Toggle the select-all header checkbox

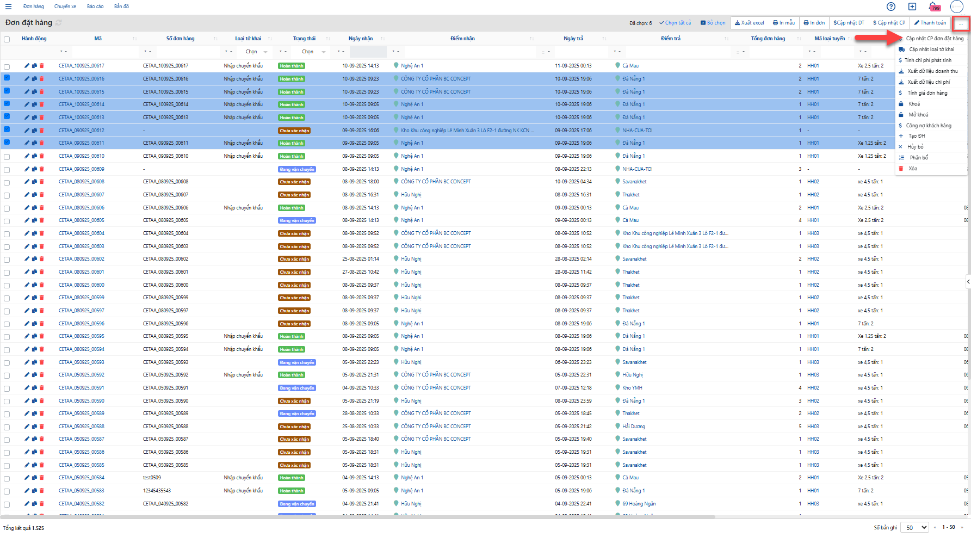(x=7, y=39)
